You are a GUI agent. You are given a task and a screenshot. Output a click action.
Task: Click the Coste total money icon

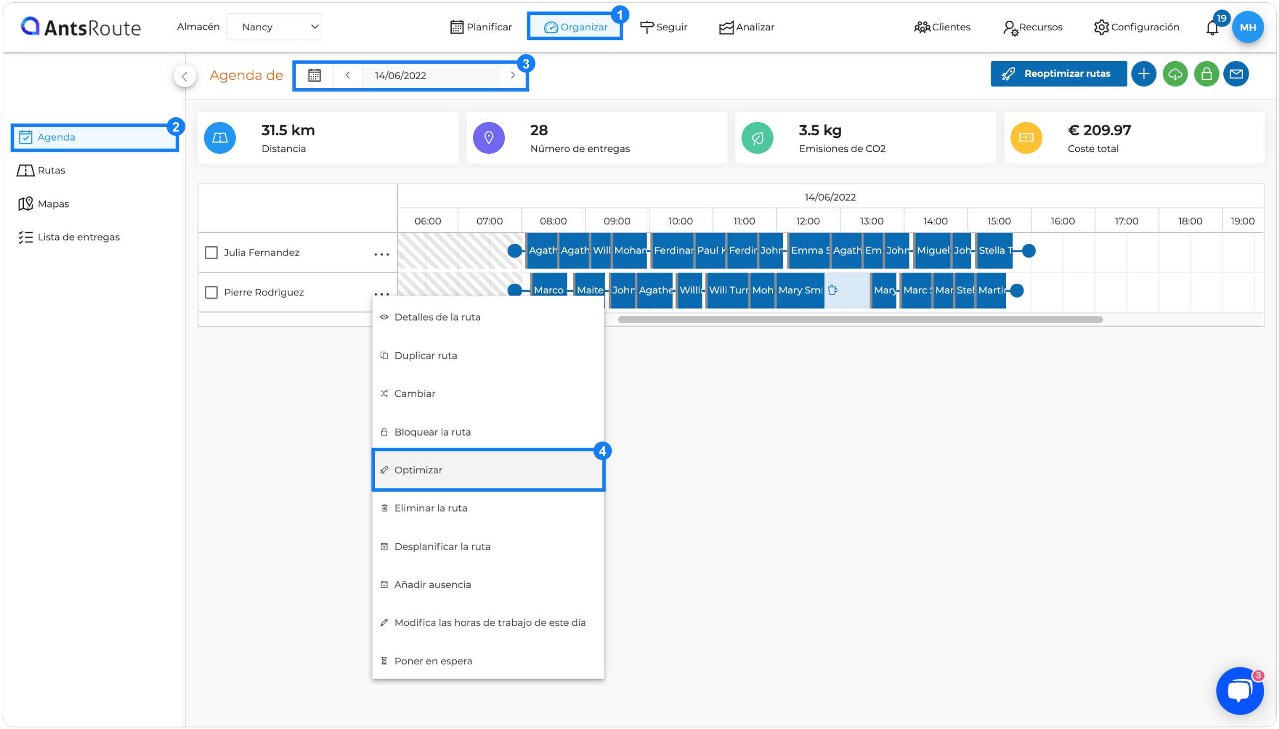1026,138
